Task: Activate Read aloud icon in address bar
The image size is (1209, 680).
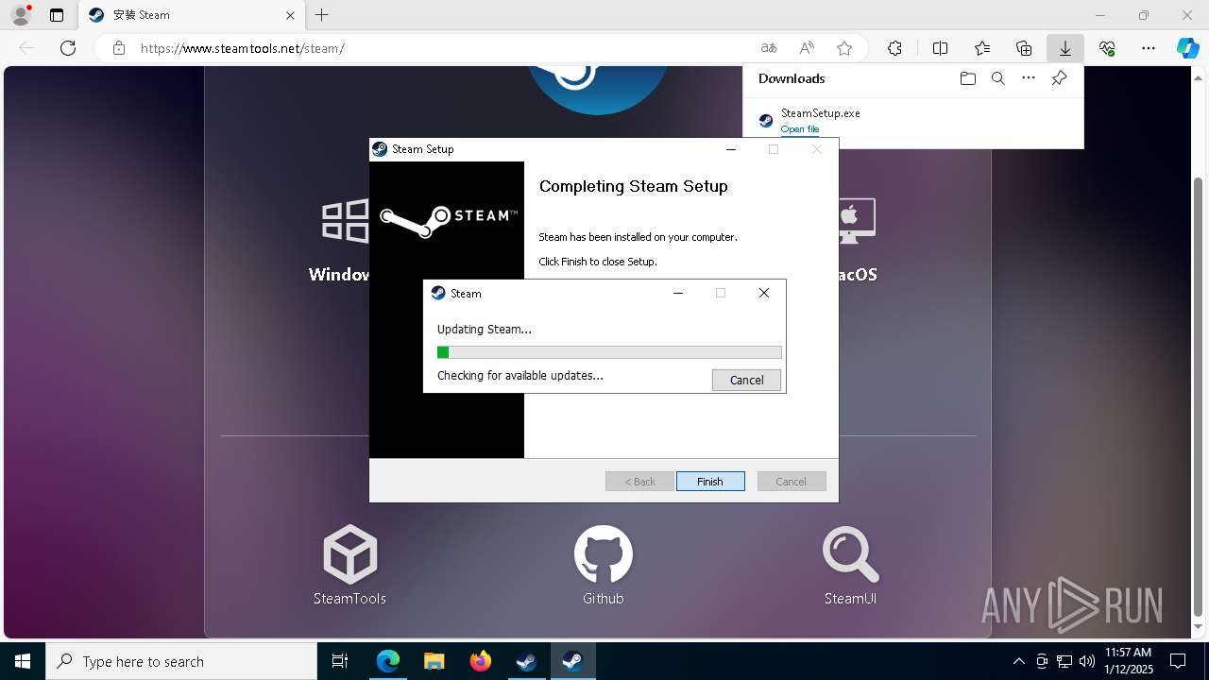Action: click(807, 48)
